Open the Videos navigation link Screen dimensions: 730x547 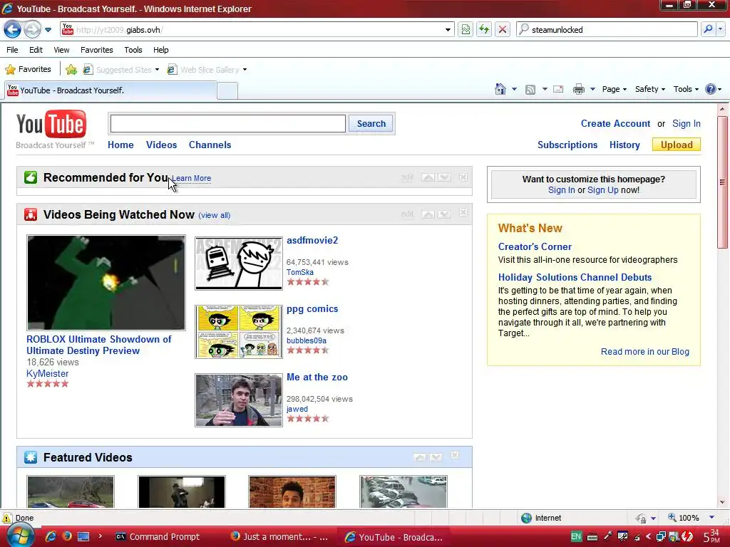162,145
